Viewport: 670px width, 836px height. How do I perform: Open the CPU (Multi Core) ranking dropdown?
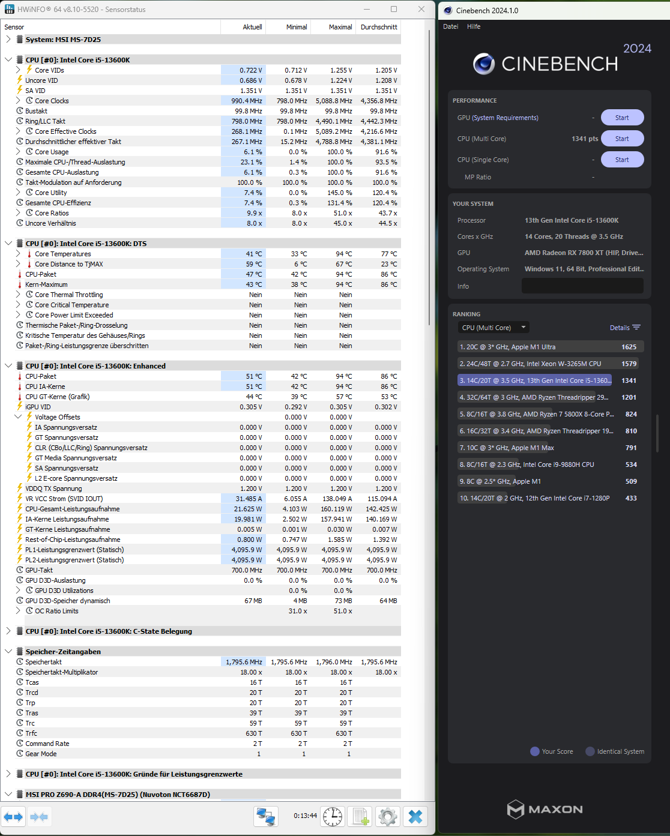tap(493, 328)
